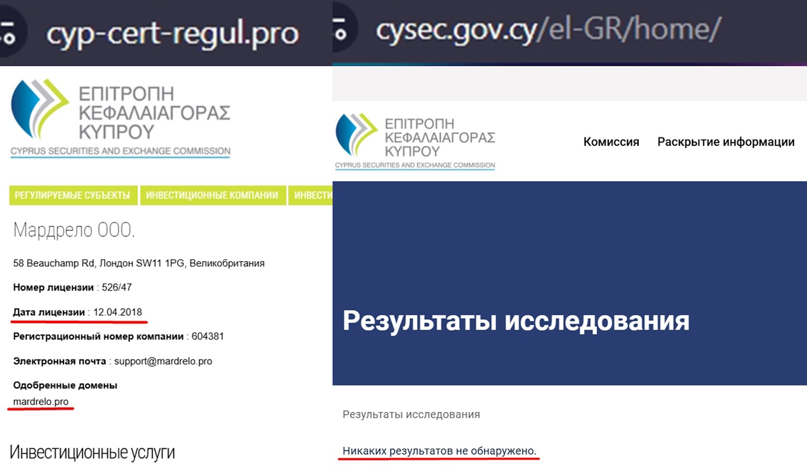
Task: Click the 58 Beauchamp Rd address line
Action: (139, 263)
